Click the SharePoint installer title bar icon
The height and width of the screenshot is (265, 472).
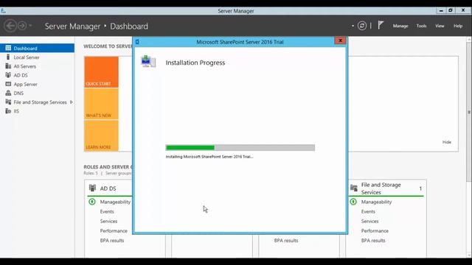tap(137, 42)
